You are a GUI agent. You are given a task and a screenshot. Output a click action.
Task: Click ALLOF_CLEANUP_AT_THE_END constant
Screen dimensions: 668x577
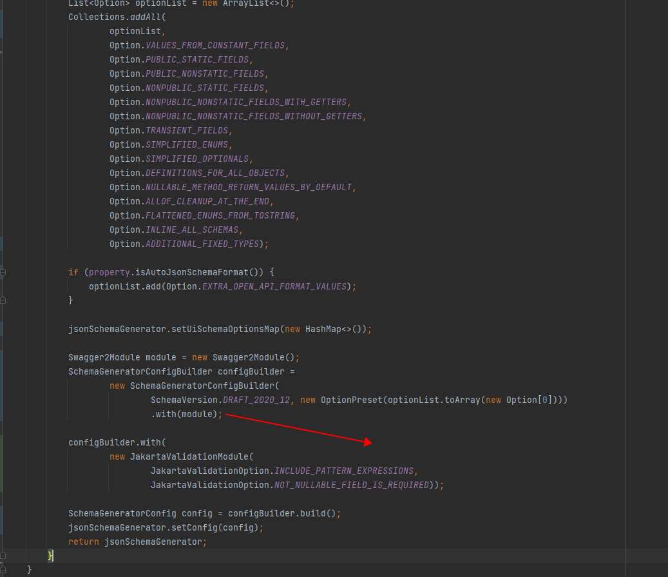[x=207, y=201]
